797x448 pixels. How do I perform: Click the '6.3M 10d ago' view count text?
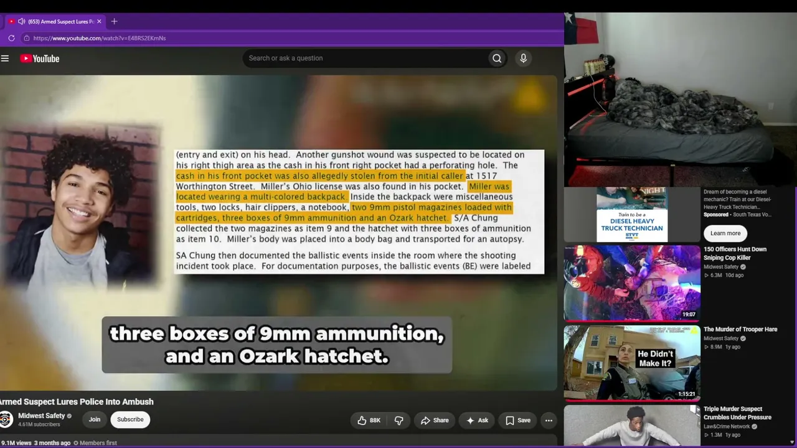[x=724, y=275]
